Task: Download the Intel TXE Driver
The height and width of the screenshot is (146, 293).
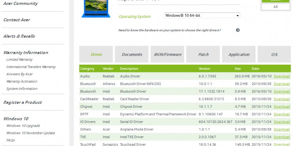Action: pyautogui.click(x=282, y=137)
